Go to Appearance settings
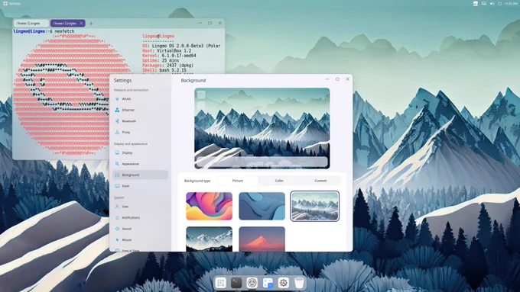The image size is (520, 292). coord(140,164)
